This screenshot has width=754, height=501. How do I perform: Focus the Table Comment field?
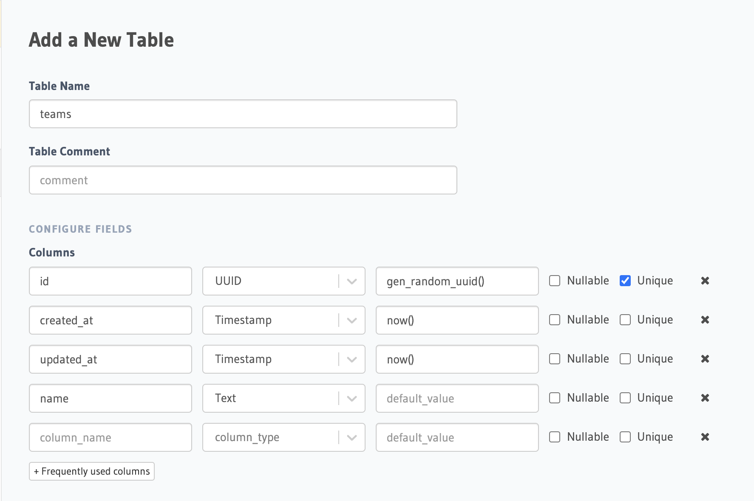pos(242,180)
